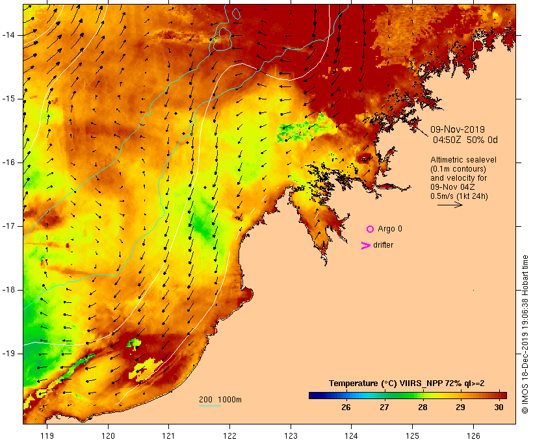The width and height of the screenshot is (533, 442).
Task: Click the temperature color bar
Action: point(408,395)
